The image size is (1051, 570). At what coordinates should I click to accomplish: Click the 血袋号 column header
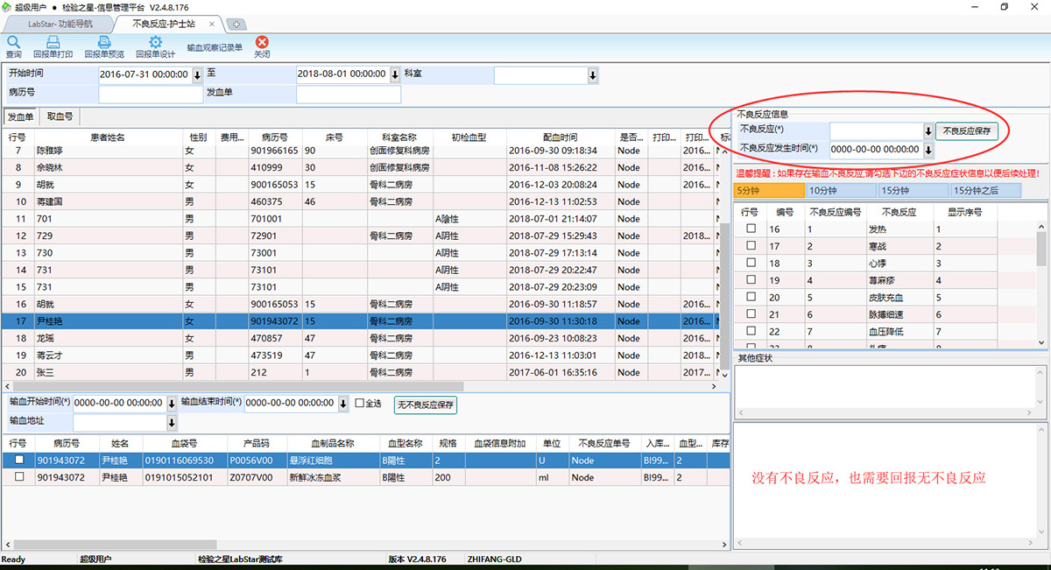(183, 443)
